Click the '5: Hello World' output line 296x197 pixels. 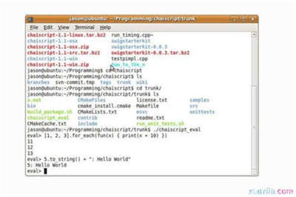pos(47,165)
